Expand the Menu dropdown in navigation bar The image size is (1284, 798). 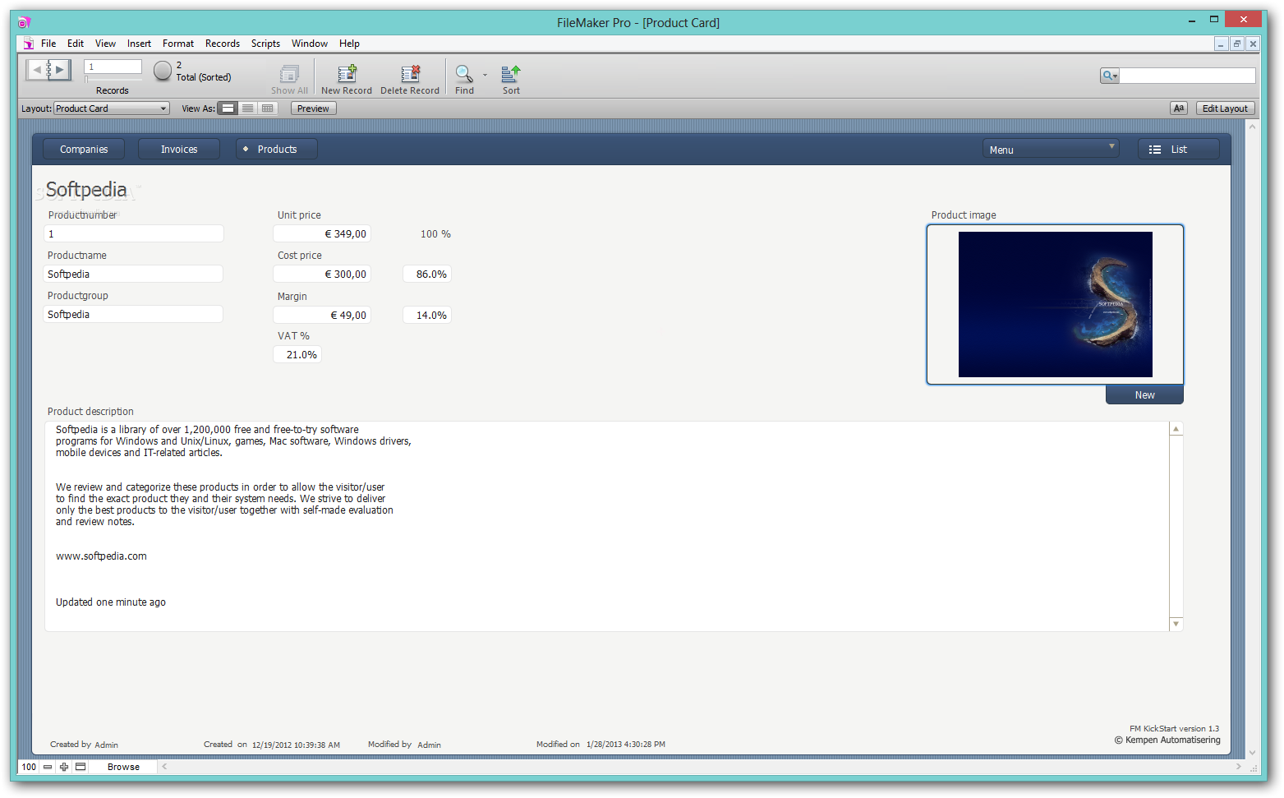[x=1051, y=149]
